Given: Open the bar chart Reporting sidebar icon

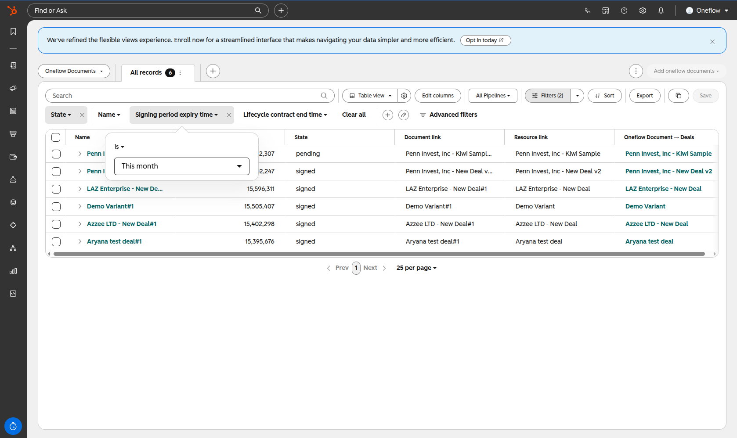Looking at the screenshot, I should click(x=13, y=271).
